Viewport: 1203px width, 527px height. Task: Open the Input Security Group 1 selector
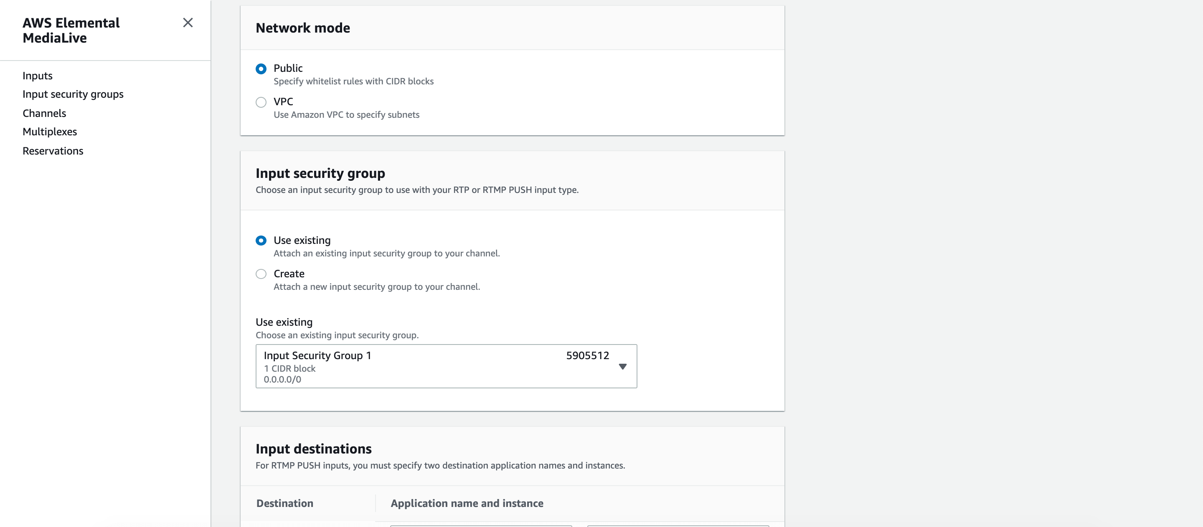click(x=446, y=366)
